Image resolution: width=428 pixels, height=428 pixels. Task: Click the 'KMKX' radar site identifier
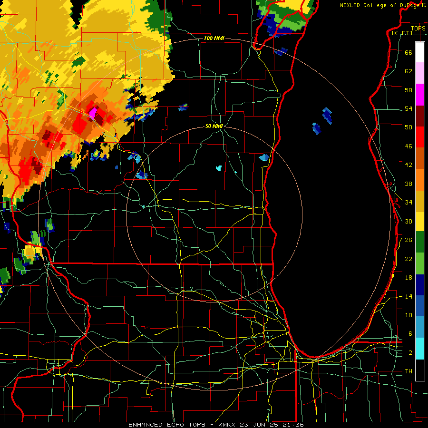tap(228, 425)
